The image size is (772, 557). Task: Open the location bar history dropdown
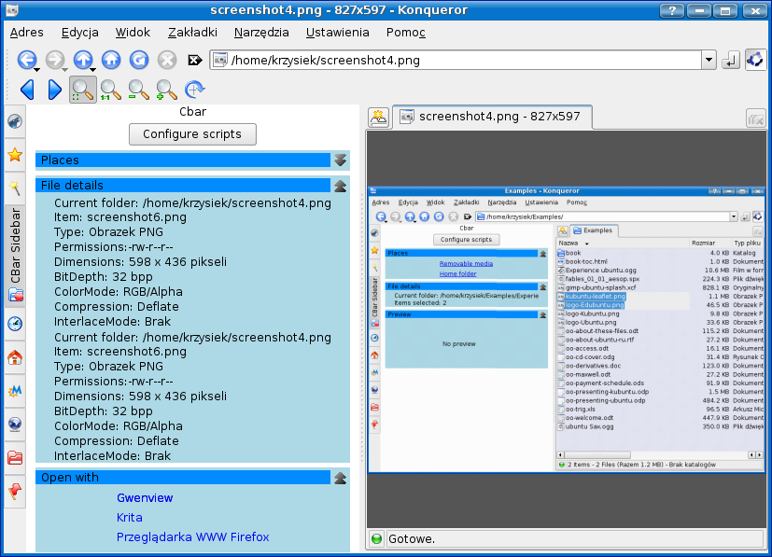(709, 61)
